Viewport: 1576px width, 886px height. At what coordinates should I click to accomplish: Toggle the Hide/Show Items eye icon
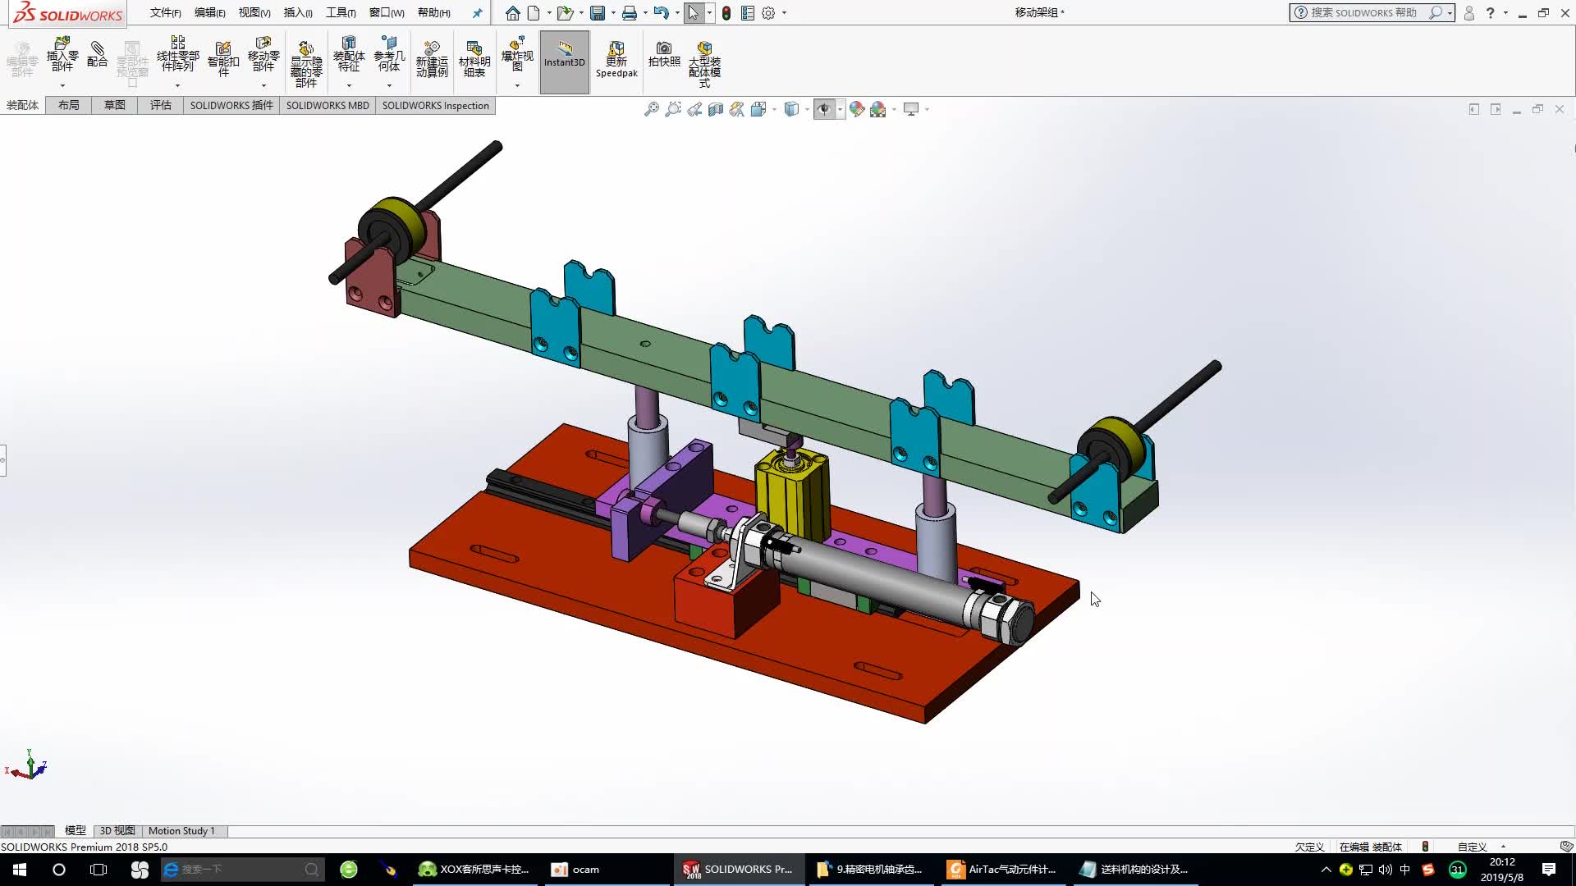click(825, 108)
